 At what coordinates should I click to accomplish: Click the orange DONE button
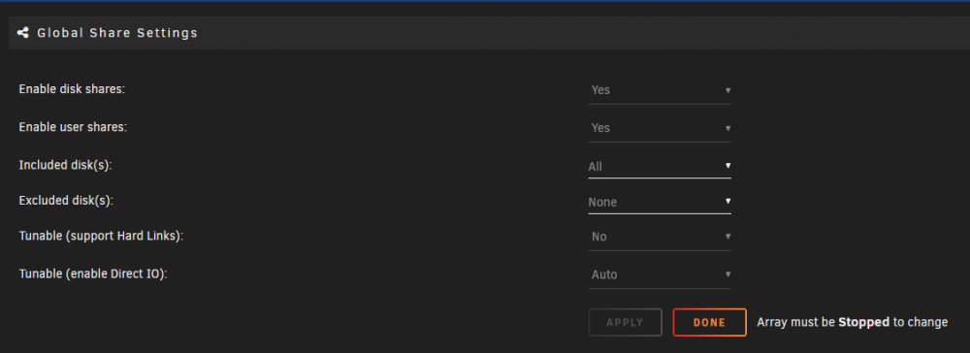710,323
